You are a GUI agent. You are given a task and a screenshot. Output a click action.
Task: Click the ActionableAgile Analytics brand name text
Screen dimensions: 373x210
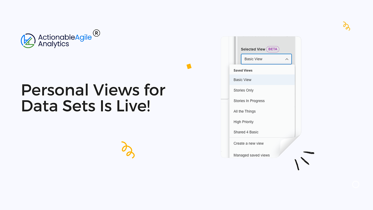pos(65,41)
